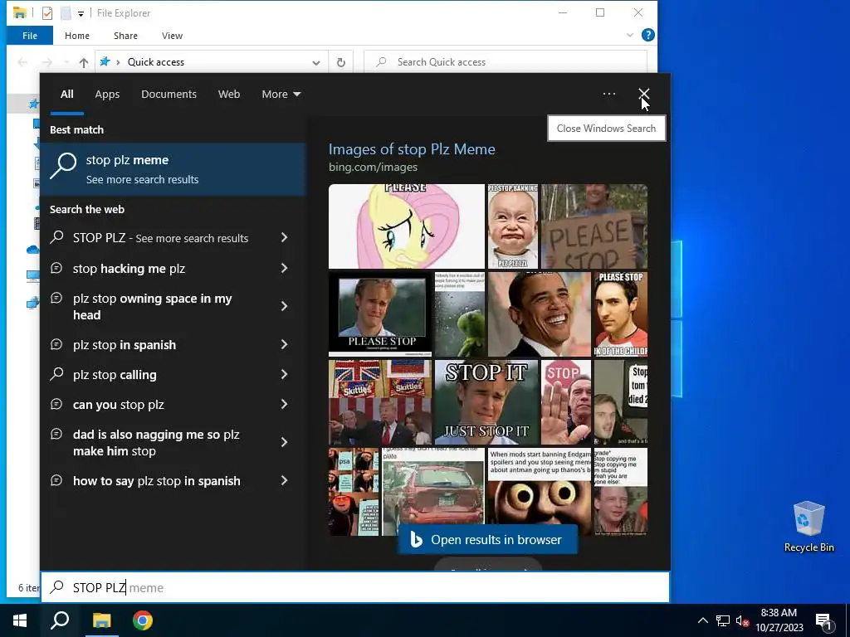
Task: Open the 'STOP IT JUST STOP IT' thumbnail
Action: 486,402
